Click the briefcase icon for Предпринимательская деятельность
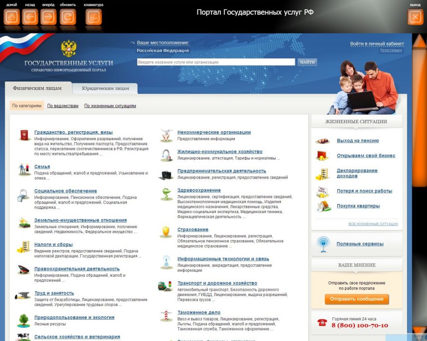 (166, 175)
